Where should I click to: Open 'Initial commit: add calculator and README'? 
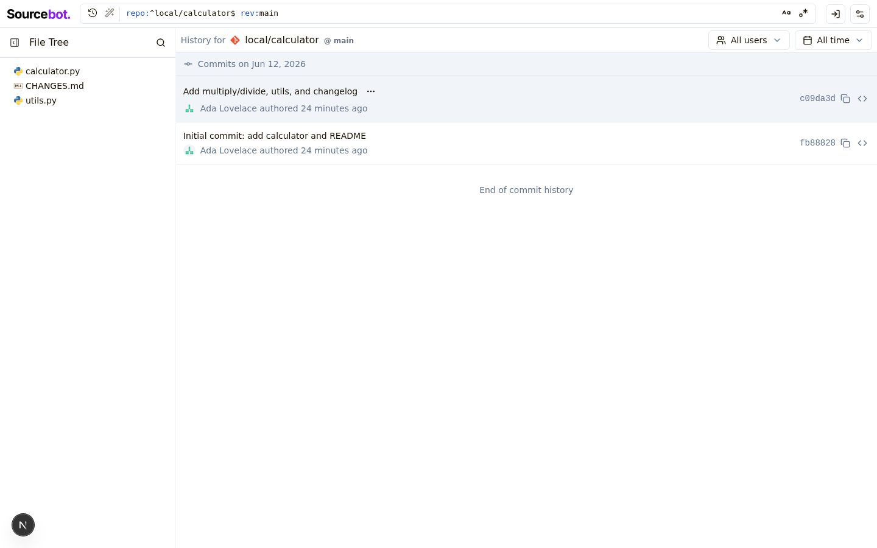(x=275, y=136)
